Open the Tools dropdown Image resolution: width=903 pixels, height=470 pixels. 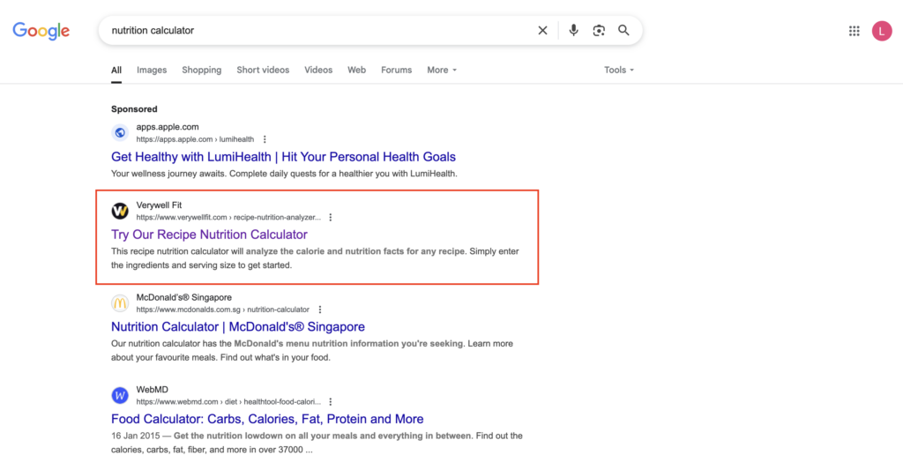(618, 70)
